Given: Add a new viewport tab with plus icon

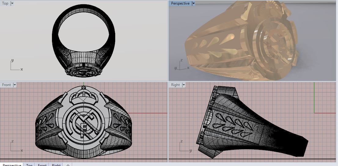Looking at the screenshot, I should [x=68, y=165].
